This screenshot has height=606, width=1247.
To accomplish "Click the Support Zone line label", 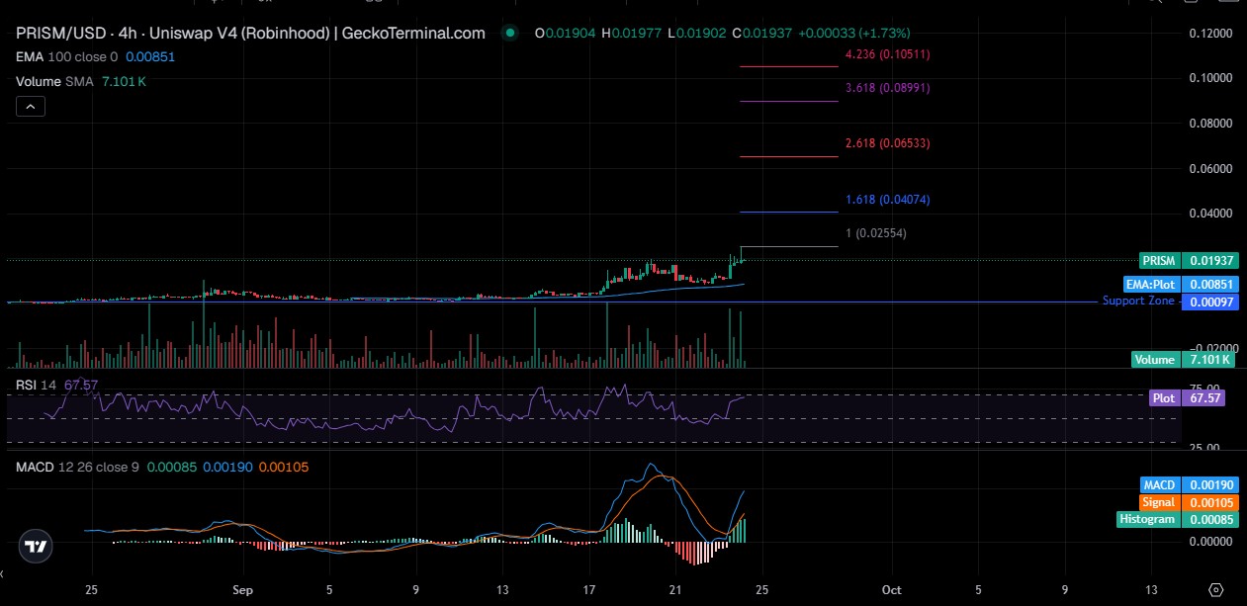I will point(1138,301).
